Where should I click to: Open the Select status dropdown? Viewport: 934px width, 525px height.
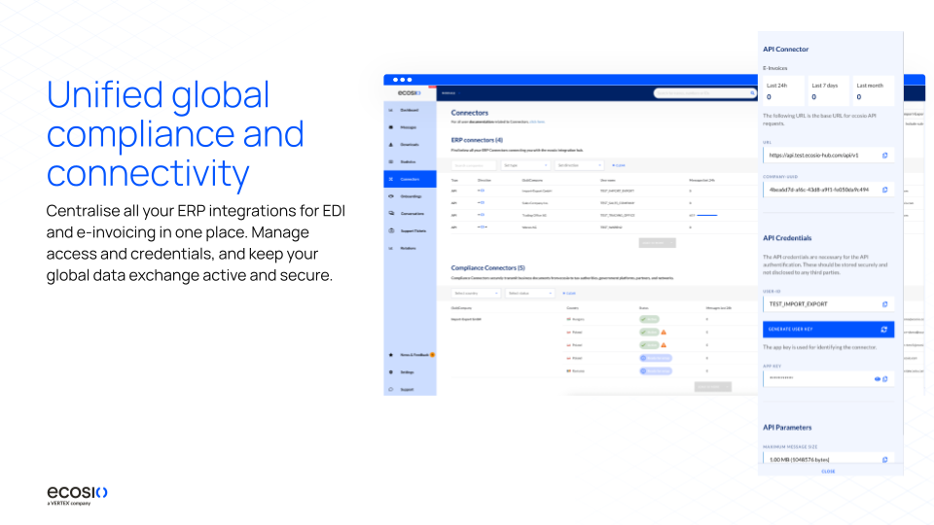point(529,294)
